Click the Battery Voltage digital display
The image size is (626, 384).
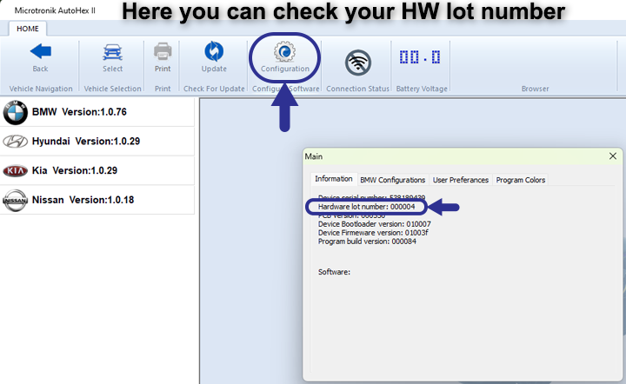coord(420,57)
